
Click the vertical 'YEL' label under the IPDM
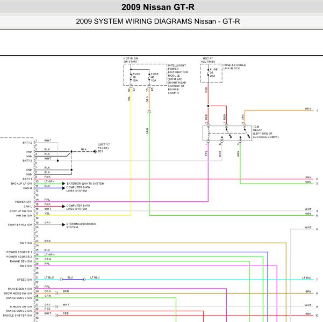coord(129,99)
